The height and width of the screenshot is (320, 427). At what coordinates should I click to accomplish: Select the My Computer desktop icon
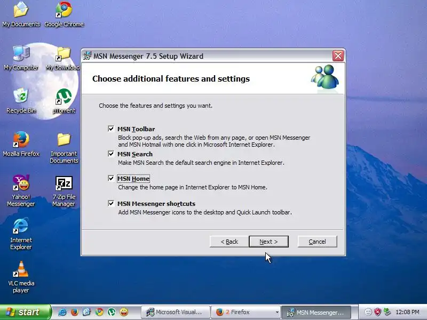[x=21, y=58]
